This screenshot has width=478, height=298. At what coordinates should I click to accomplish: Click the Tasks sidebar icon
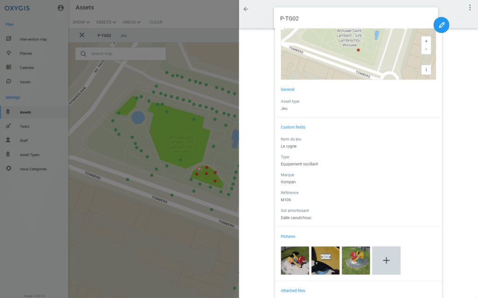(8, 126)
